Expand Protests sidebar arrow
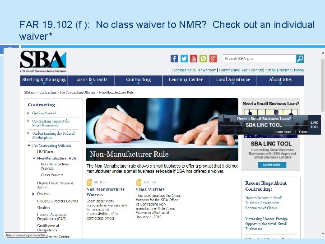Image resolution: width=325 pixels, height=244 pixels. (x=33, y=194)
